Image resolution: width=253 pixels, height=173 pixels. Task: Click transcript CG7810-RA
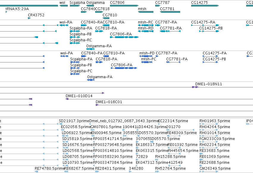[x=106, y=25]
